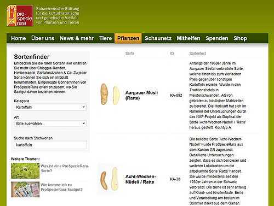Open the Home menu item
The width and height of the screenshot is (274, 206).
pos(19,38)
